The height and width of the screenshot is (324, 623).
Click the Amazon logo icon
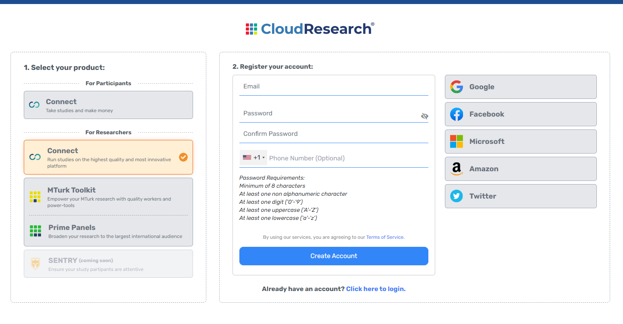pyautogui.click(x=457, y=169)
